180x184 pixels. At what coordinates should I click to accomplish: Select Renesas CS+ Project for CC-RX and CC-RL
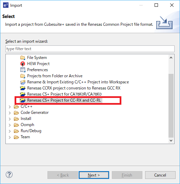pyautogui.click(x=64, y=100)
